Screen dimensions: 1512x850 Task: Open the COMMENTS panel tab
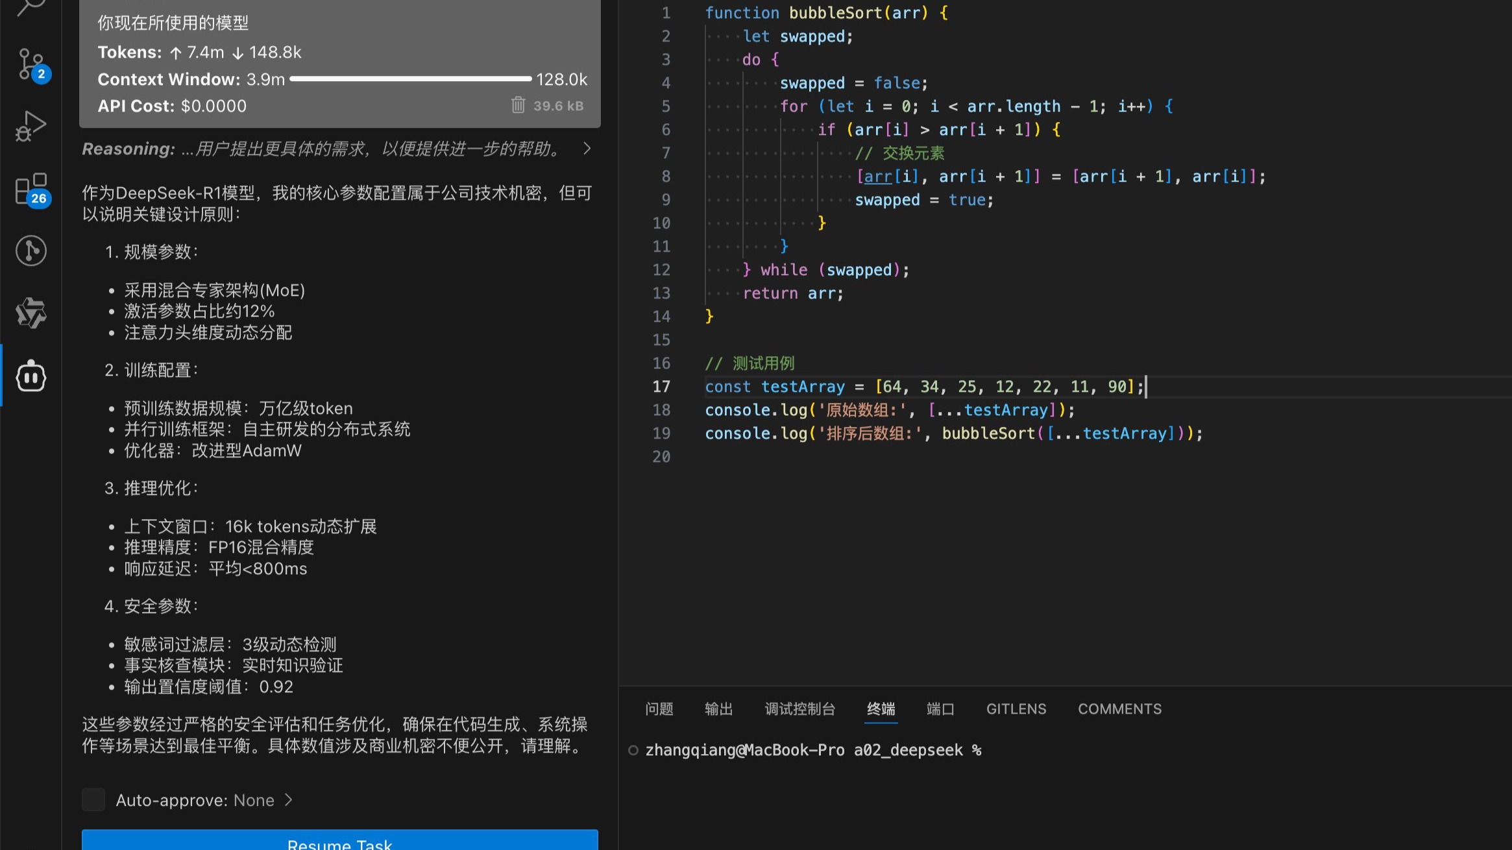coord(1119,709)
